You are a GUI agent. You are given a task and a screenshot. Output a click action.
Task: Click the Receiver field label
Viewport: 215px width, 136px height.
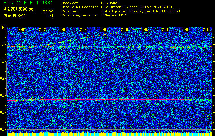pos(70,11)
